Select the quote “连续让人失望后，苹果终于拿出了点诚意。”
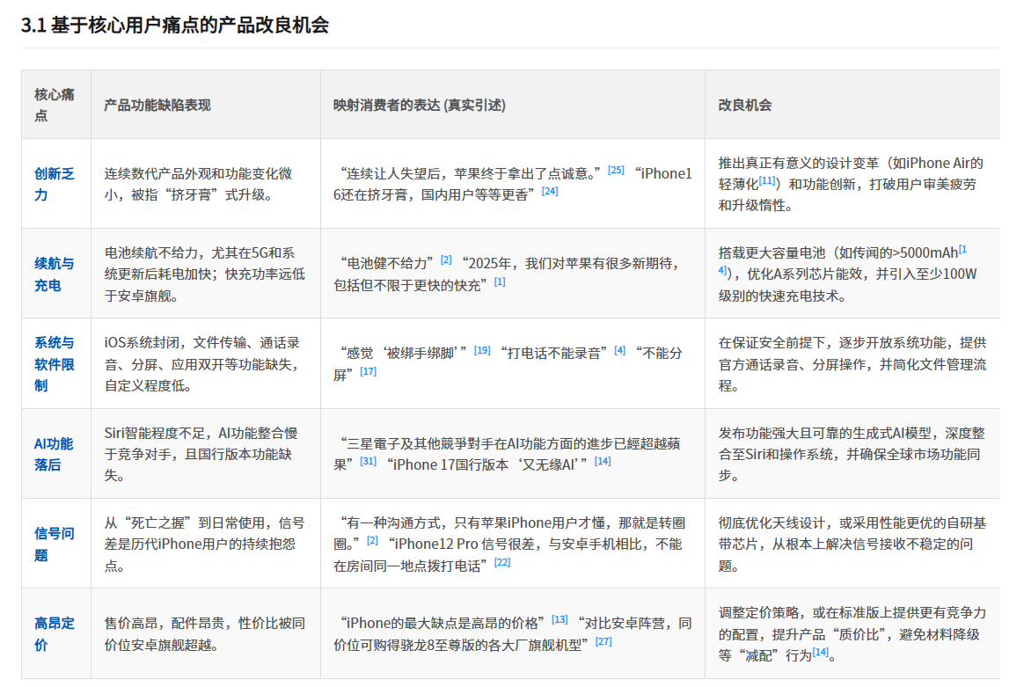 click(x=470, y=173)
